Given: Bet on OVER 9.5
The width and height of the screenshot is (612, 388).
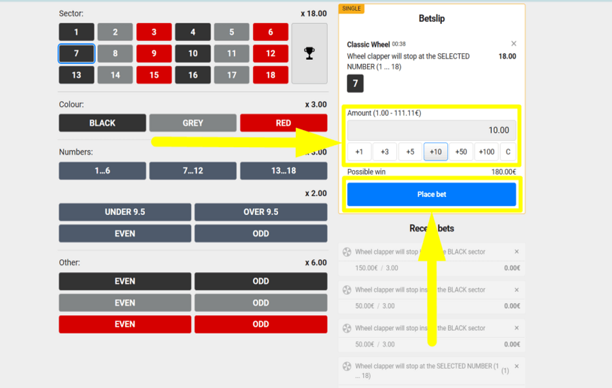Looking at the screenshot, I should point(260,212).
